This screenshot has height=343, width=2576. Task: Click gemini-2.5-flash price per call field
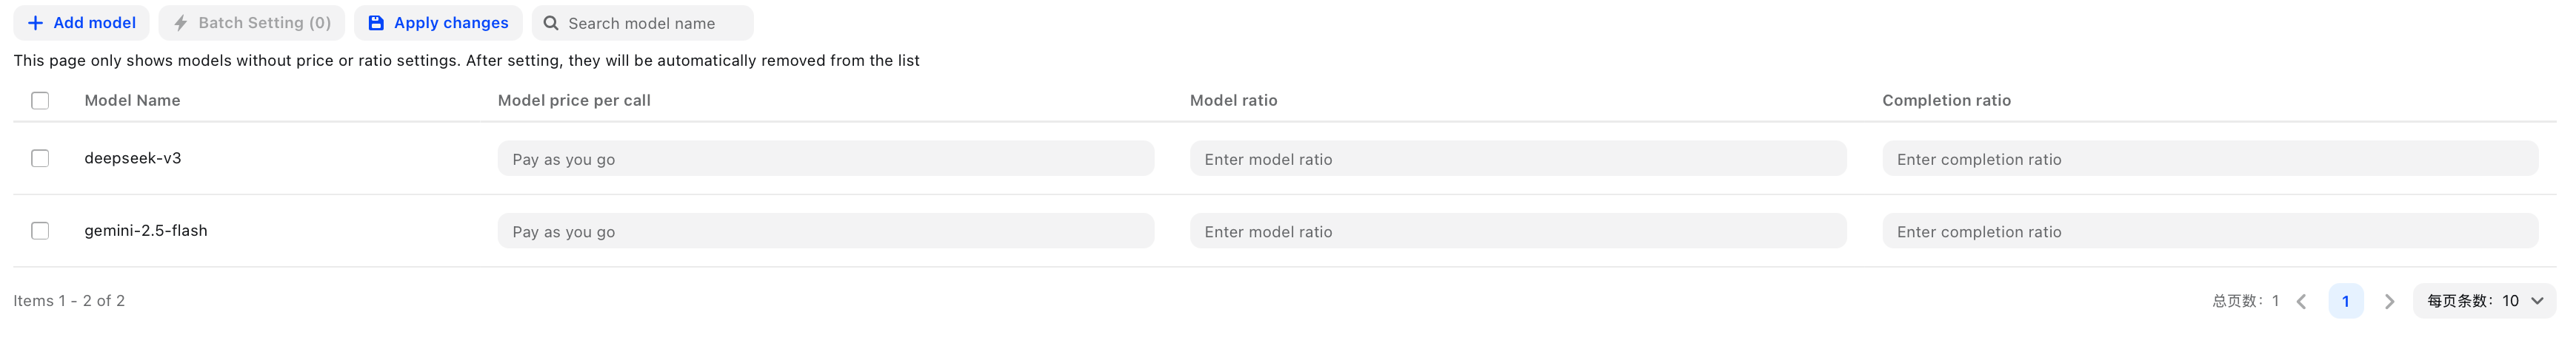[825, 231]
